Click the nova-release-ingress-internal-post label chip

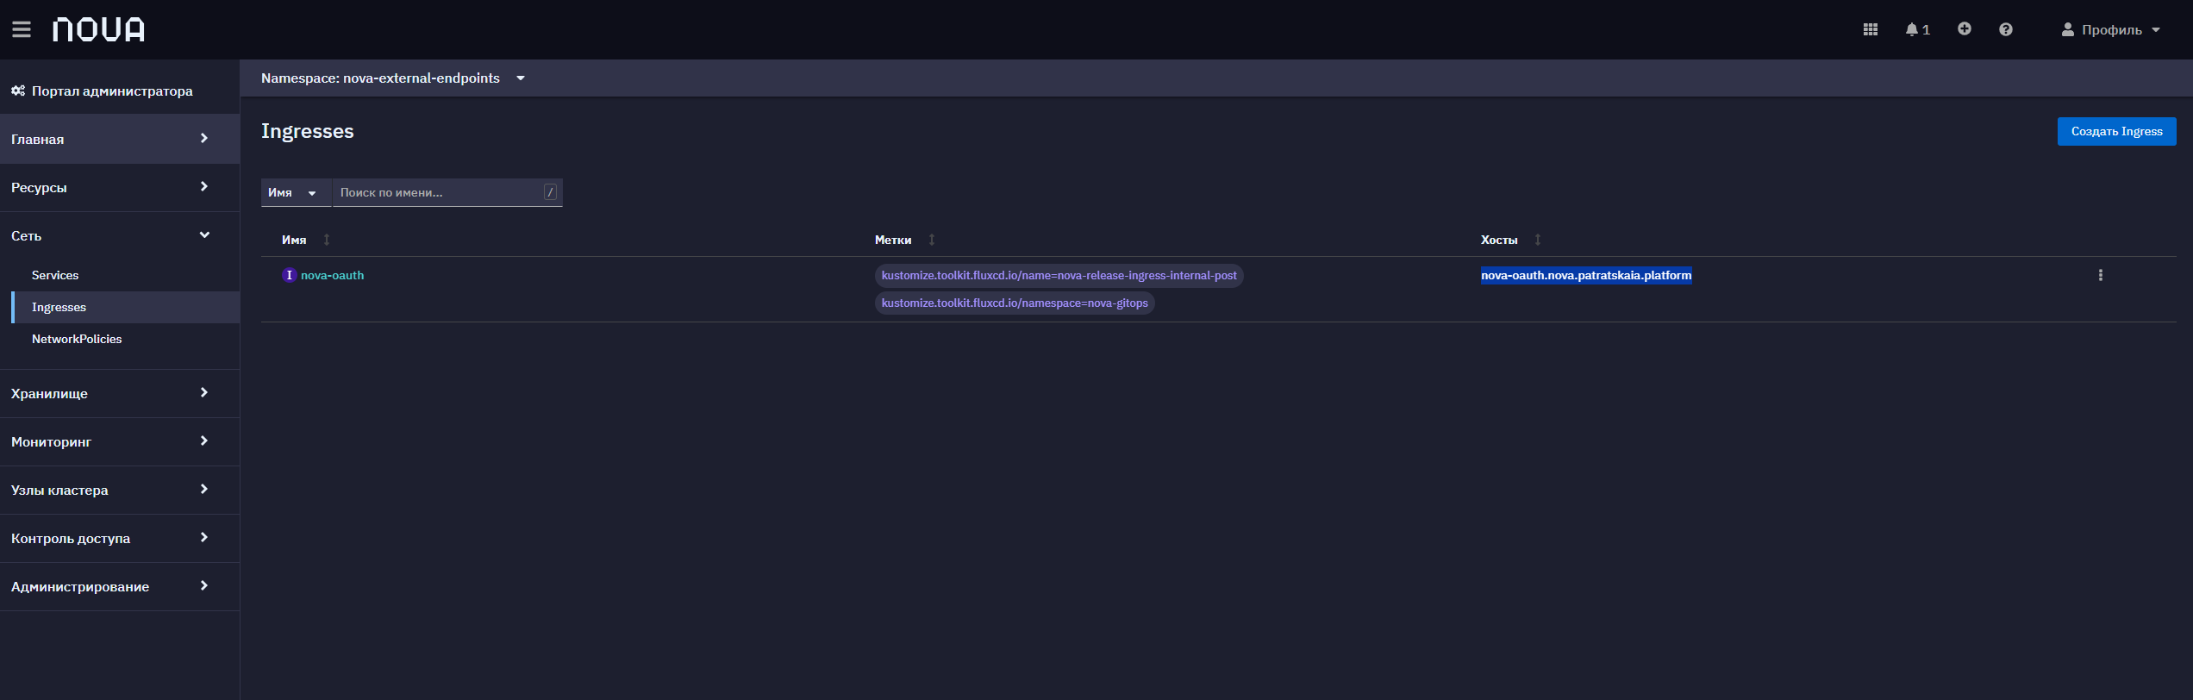[x=1059, y=276]
